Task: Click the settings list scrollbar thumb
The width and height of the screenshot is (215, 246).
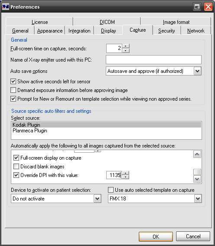Action: [197, 172]
